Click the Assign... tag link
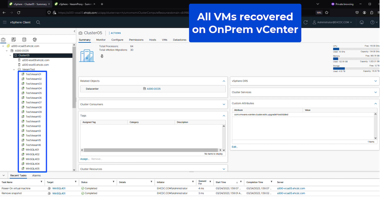The height and width of the screenshot is (197, 381). [85, 159]
